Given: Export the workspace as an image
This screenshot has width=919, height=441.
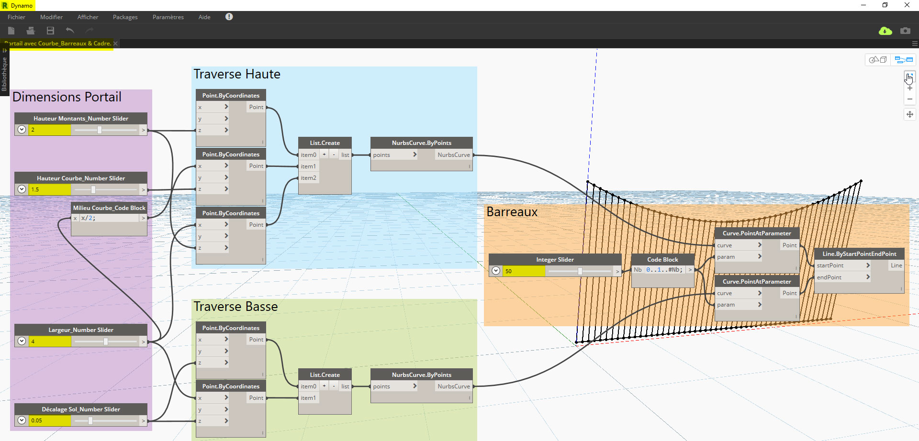Looking at the screenshot, I should point(905,31).
